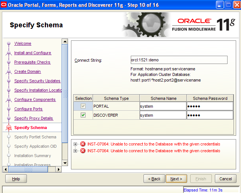Proceed with the Next button
The image size is (241, 193).
[176, 179]
